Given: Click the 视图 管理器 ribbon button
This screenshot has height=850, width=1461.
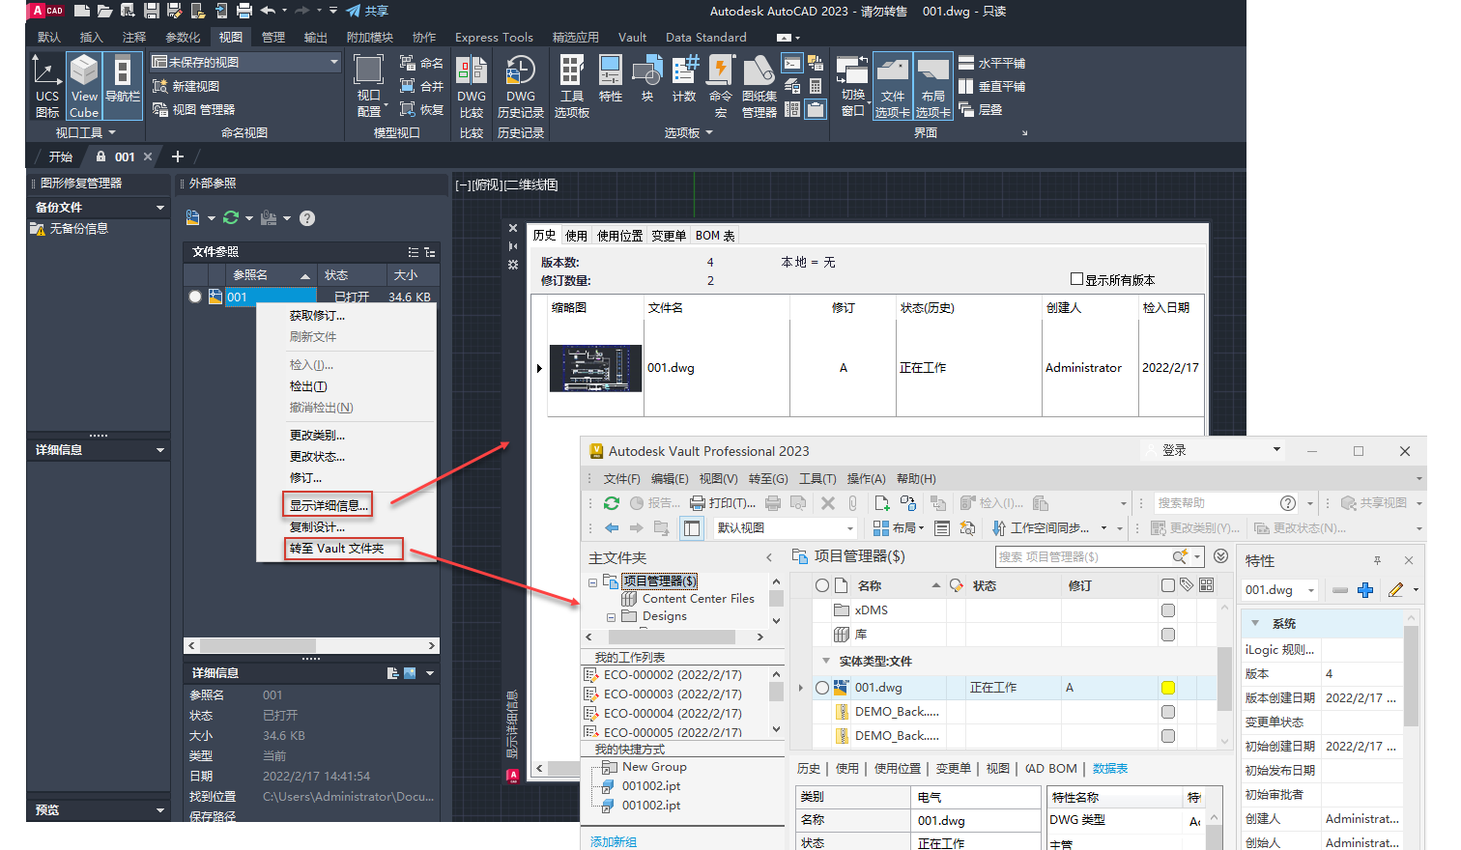Looking at the screenshot, I should [194, 110].
